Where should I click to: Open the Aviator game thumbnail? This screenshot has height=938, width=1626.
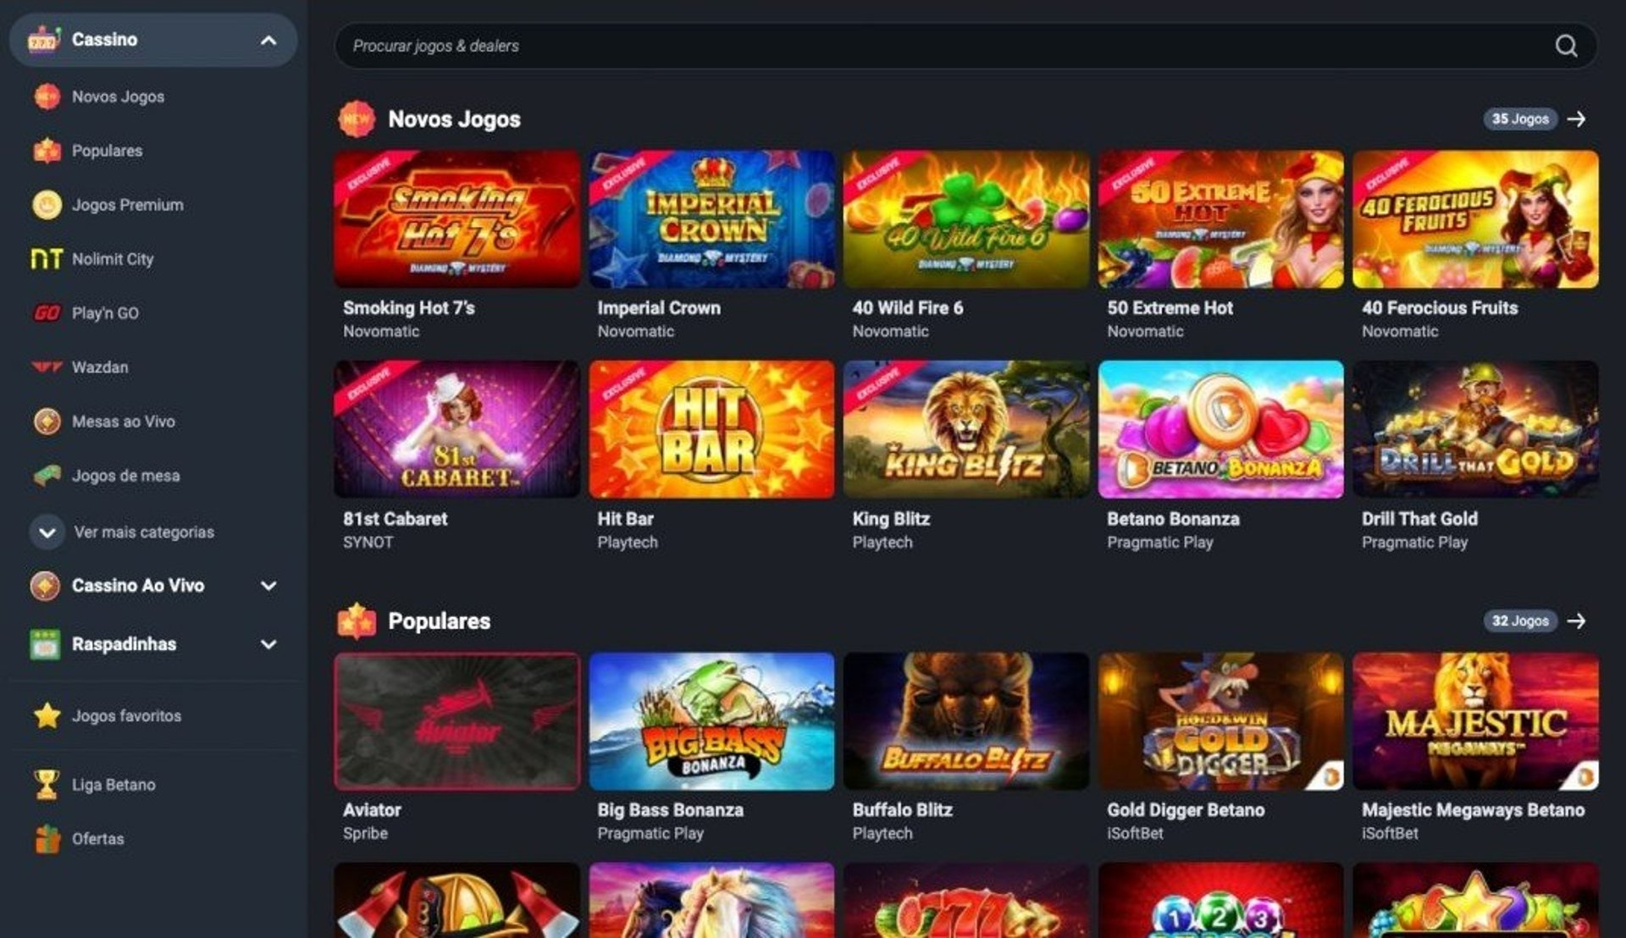[457, 721]
